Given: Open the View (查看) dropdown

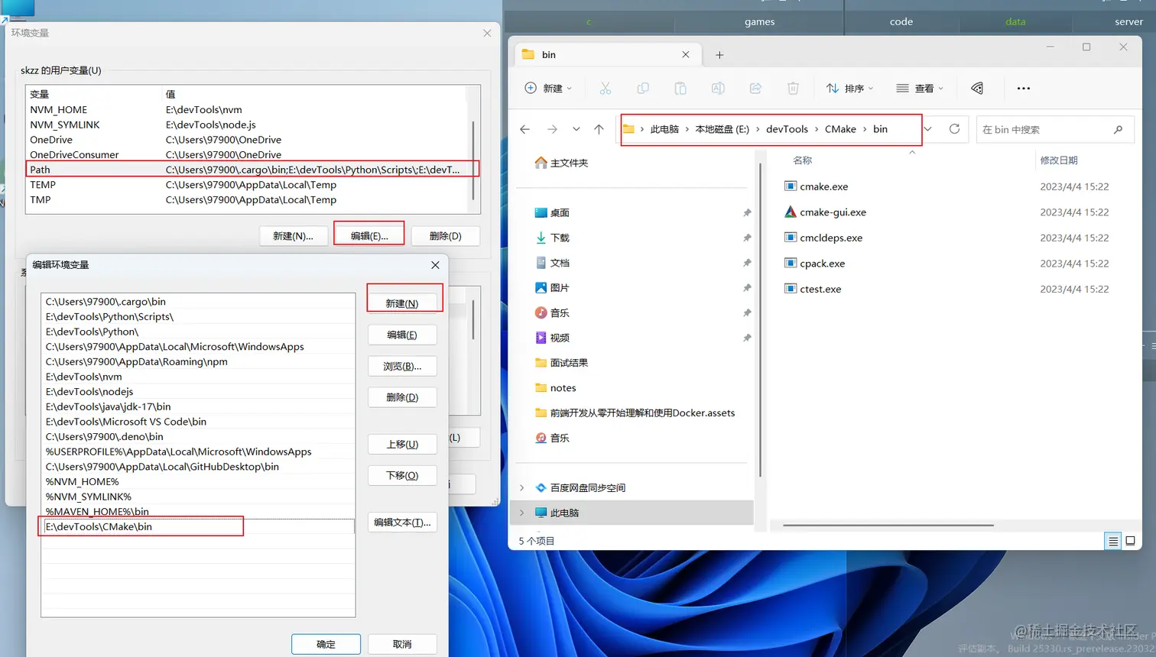Looking at the screenshot, I should pos(920,89).
